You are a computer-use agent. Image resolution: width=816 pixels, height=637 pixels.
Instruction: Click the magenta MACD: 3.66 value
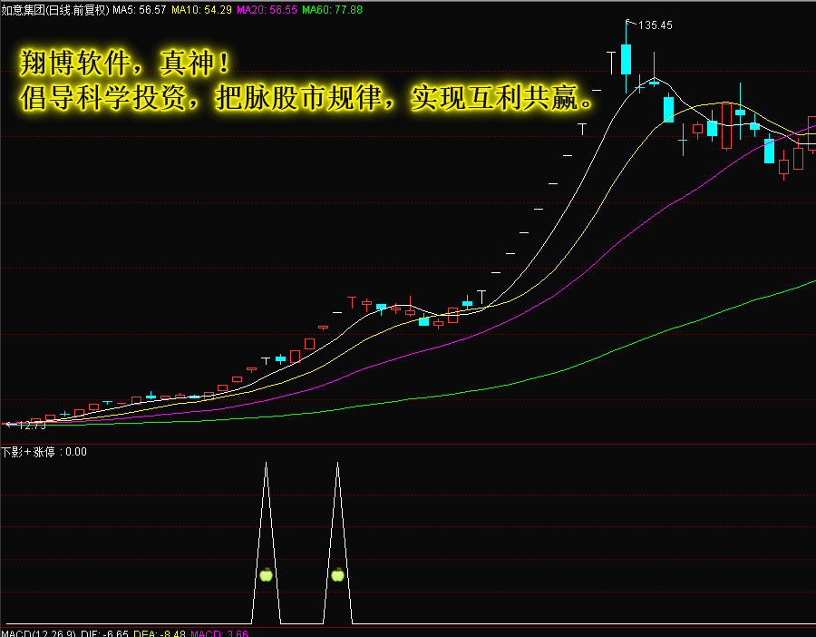coord(219,633)
